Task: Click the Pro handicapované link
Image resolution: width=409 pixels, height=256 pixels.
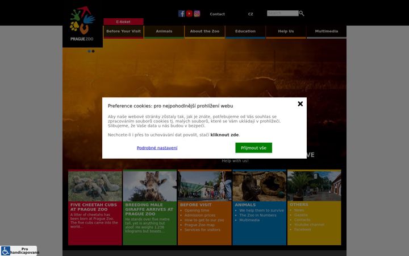Action: [25, 251]
